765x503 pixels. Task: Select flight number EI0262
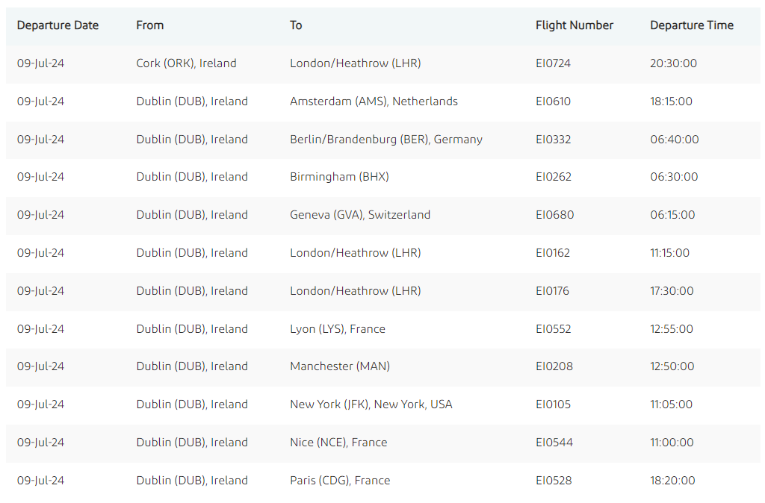coord(554,177)
